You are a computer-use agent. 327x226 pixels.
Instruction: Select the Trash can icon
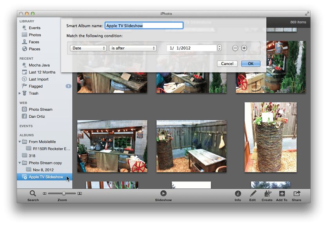24,93
